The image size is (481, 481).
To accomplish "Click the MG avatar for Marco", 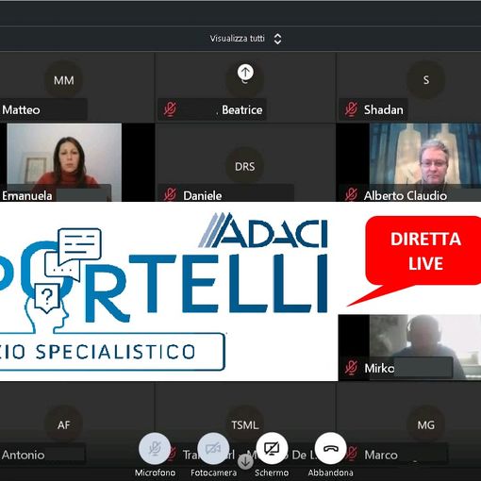I will pos(426,424).
